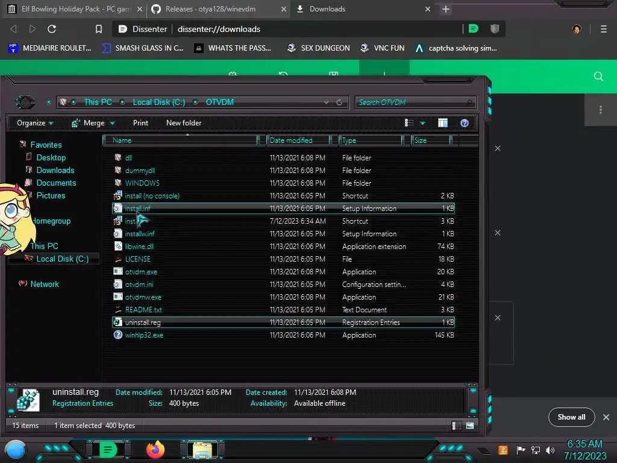Screen dimensions: 617x463
Task: Select the winhlp32.exe file icon
Action: coord(117,335)
